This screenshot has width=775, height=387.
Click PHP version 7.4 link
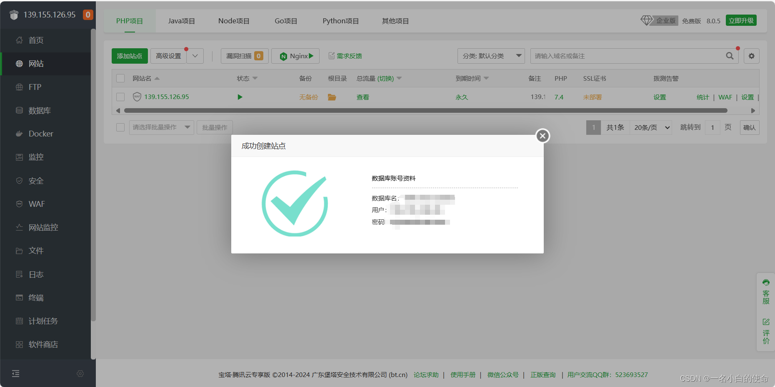[559, 97]
